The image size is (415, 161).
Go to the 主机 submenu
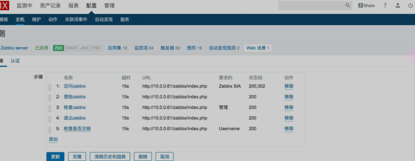coord(20,19)
